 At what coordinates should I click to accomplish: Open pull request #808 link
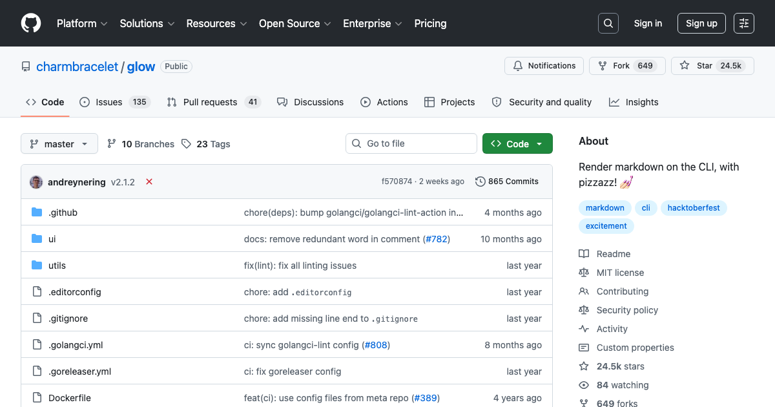[x=376, y=345]
